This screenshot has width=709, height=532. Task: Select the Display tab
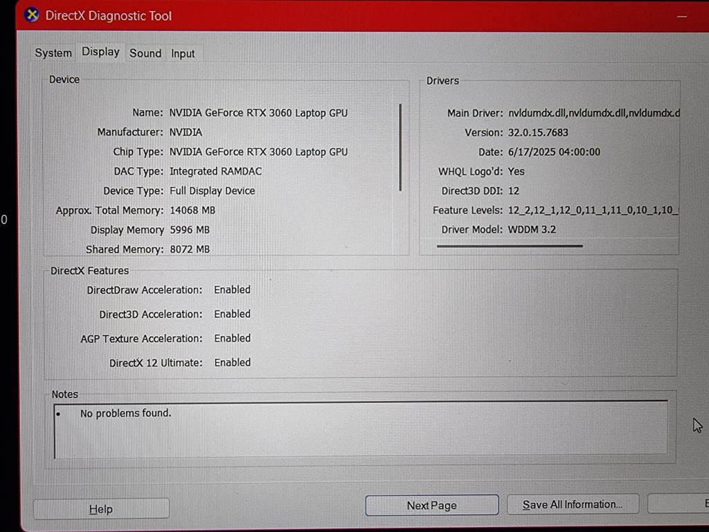click(100, 52)
